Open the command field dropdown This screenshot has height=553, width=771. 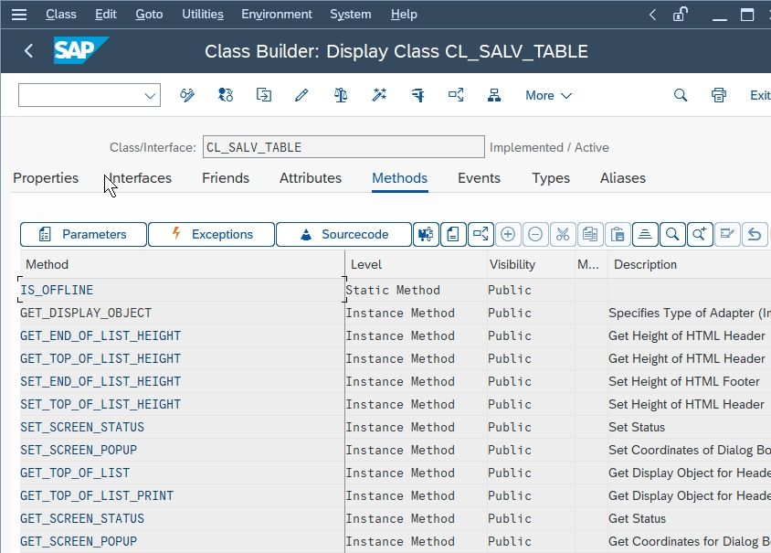pos(150,95)
